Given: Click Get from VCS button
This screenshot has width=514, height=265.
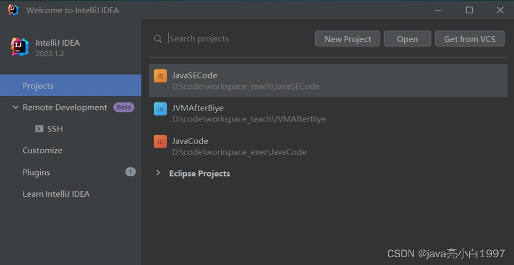Looking at the screenshot, I should [x=469, y=39].
